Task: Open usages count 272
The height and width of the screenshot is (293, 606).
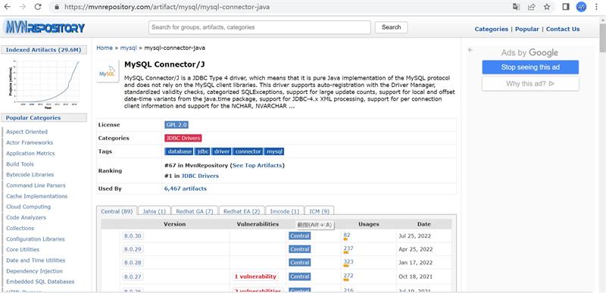Action: coord(348,276)
